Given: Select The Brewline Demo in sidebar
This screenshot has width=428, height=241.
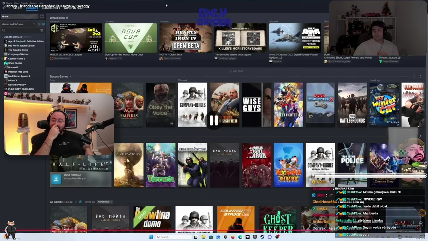Looking at the screenshot, I should pos(16,50).
